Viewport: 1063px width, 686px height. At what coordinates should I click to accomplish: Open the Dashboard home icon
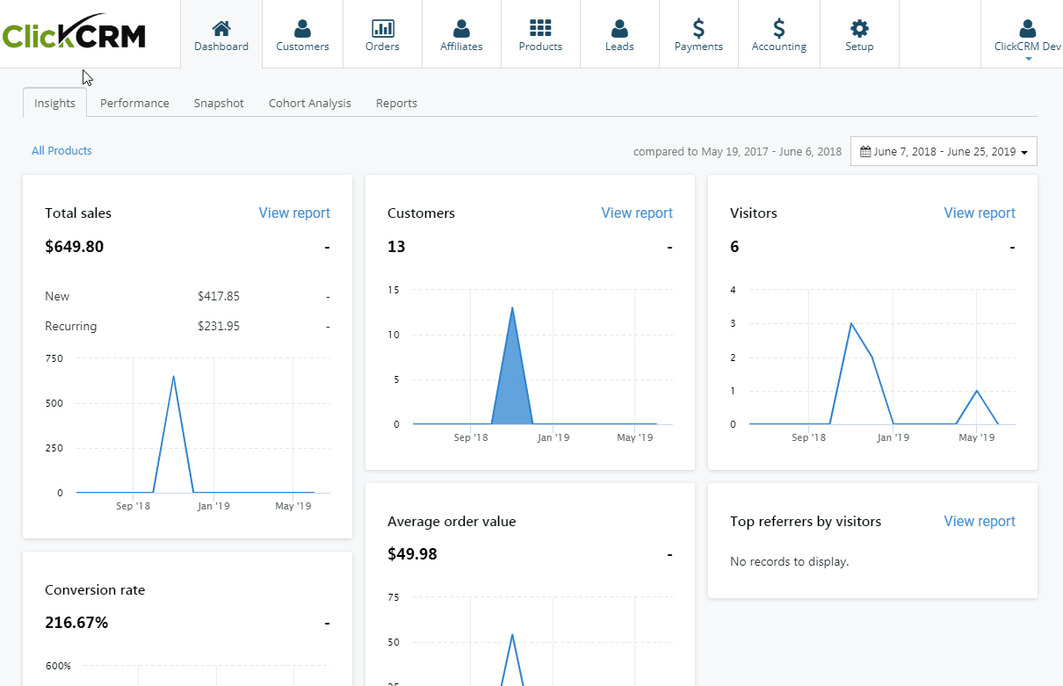(x=221, y=28)
